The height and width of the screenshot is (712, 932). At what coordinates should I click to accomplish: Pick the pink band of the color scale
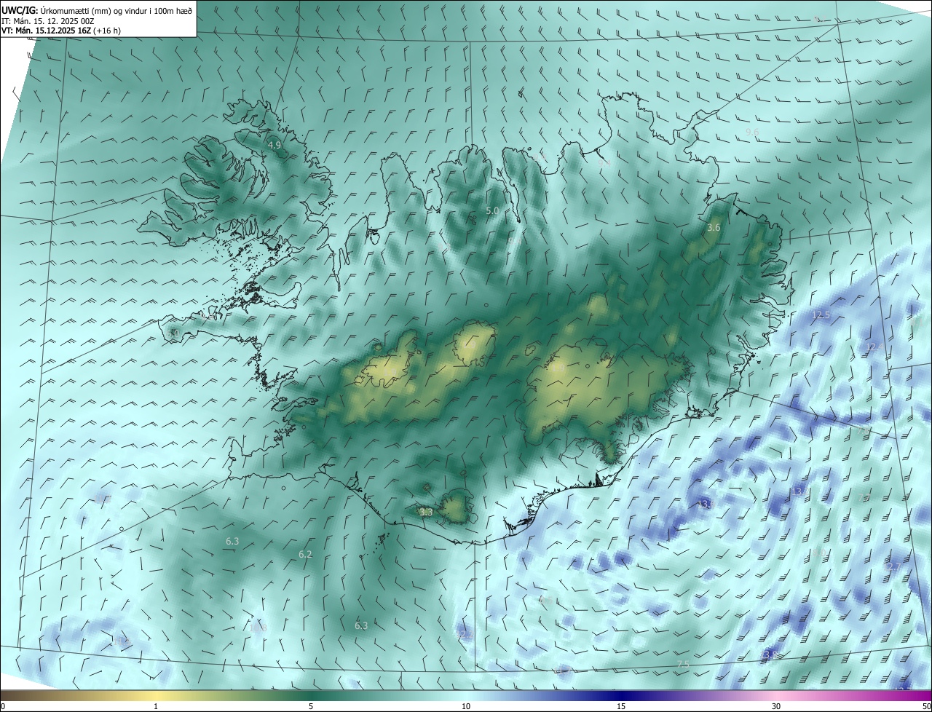point(776,696)
